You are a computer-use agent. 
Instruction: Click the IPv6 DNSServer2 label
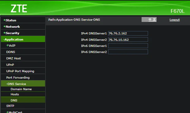point(94,52)
